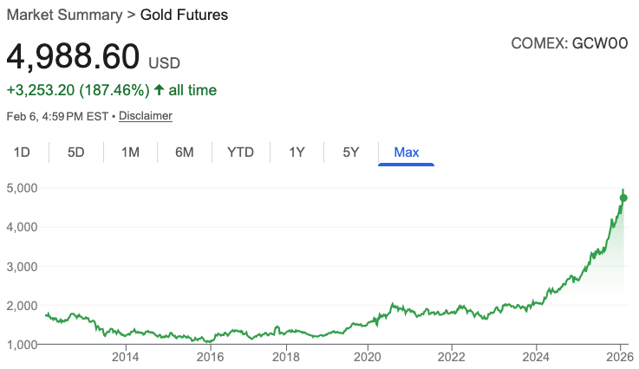This screenshot has width=639, height=369.
Task: Click the 2014 year marker on axis
Action: [126, 356]
